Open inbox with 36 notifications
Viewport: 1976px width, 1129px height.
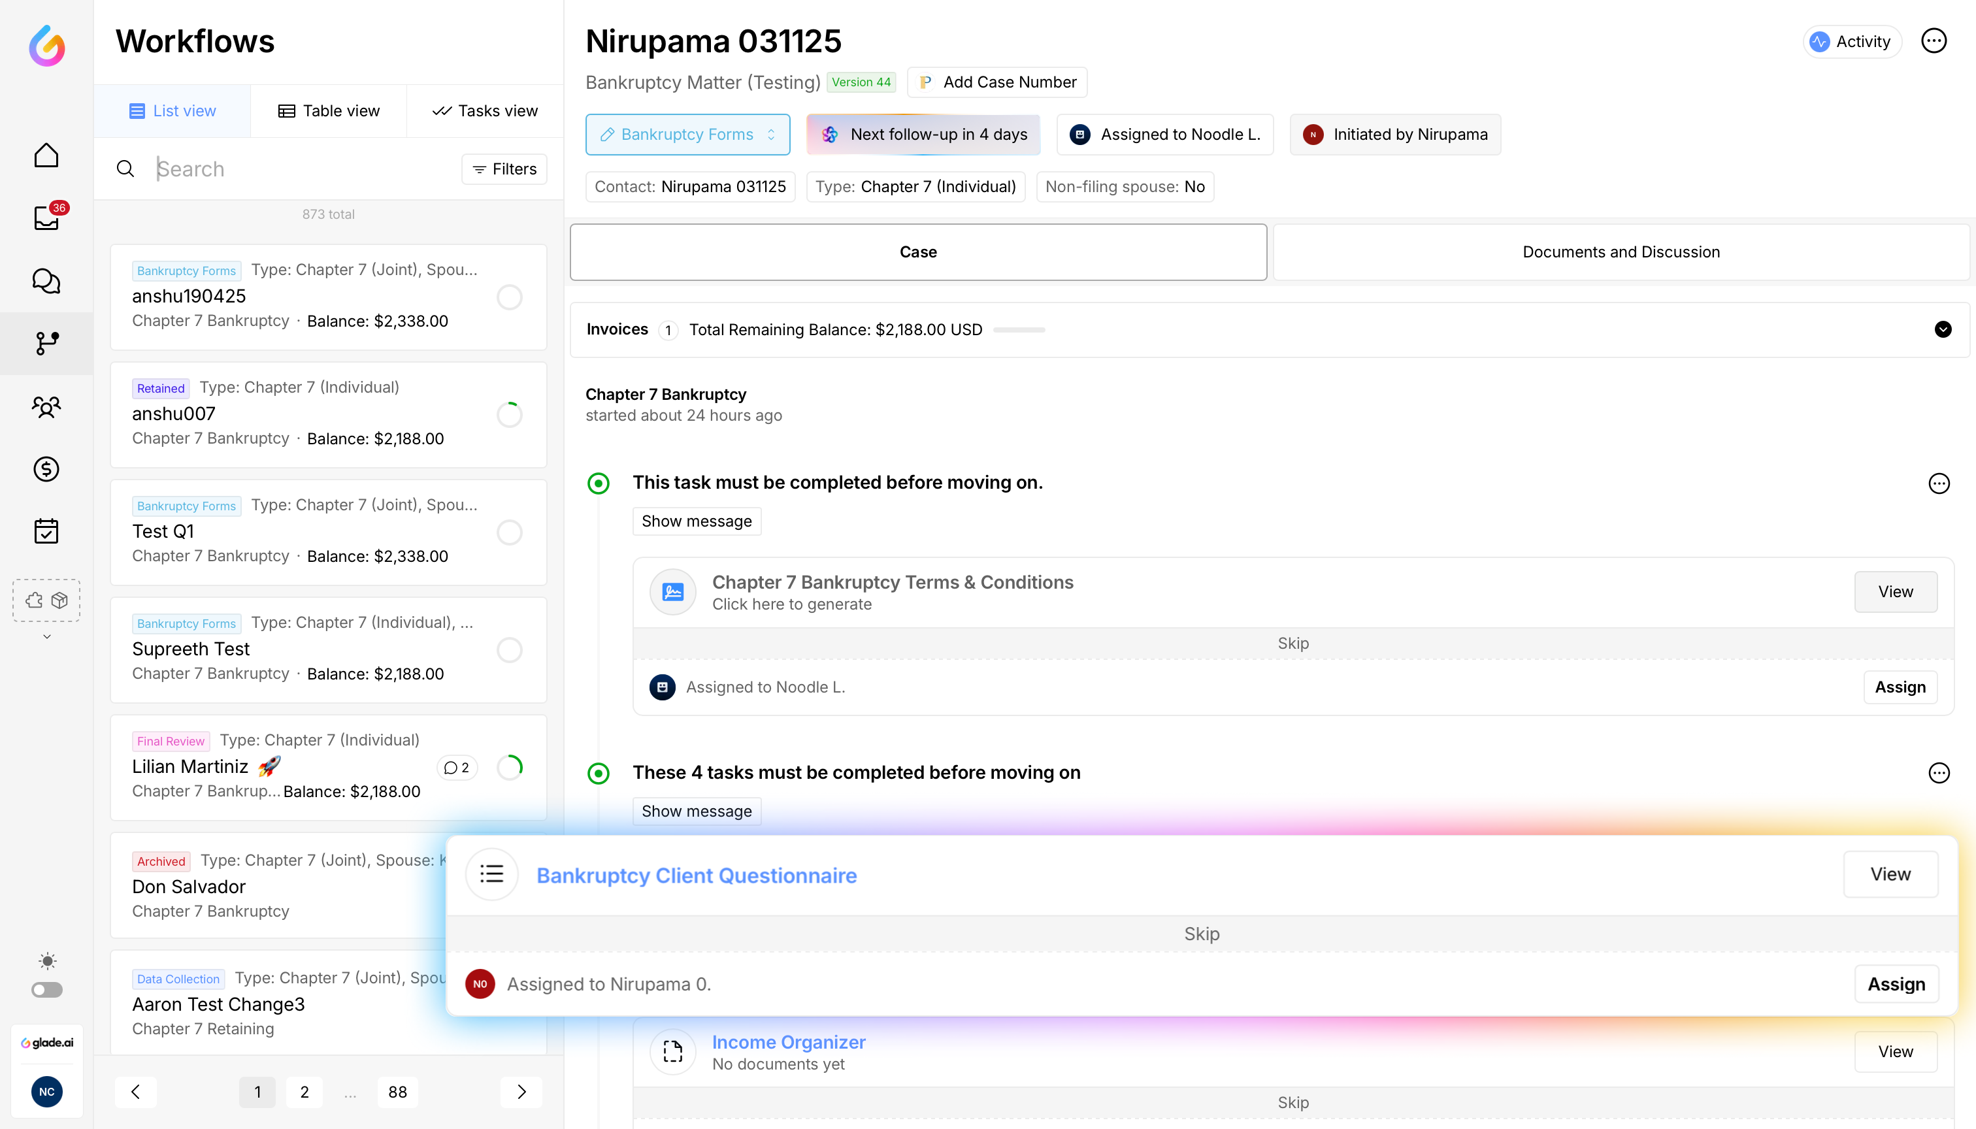46,218
